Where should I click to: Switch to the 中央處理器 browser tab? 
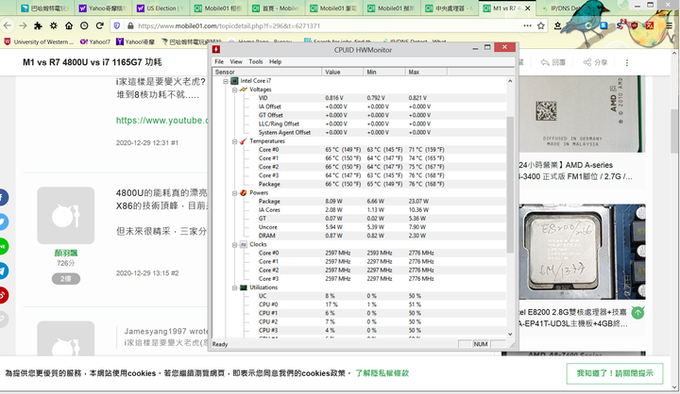pyautogui.click(x=450, y=8)
